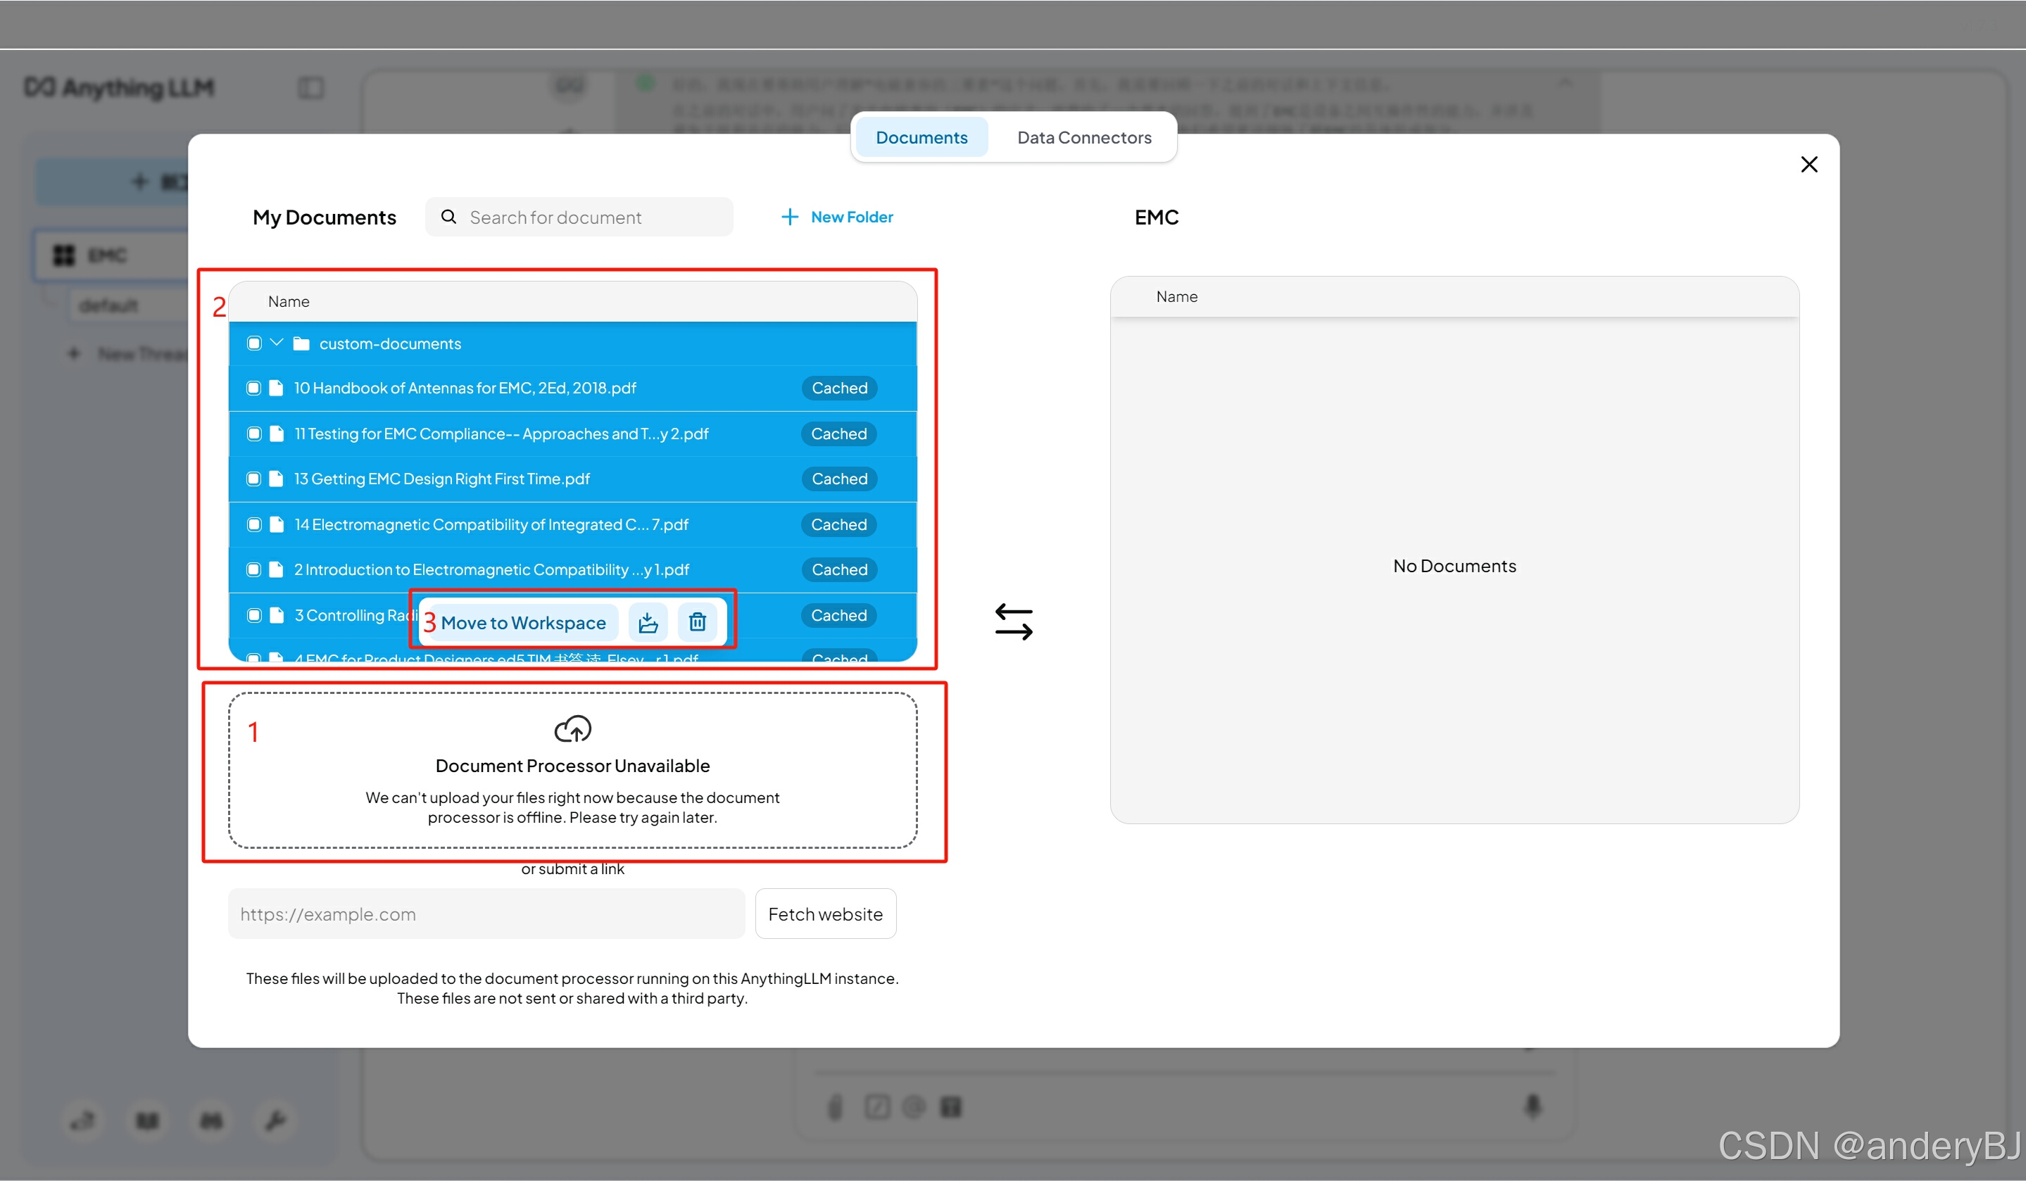
Task: Click the custom-documents folder icon
Action: click(x=301, y=344)
